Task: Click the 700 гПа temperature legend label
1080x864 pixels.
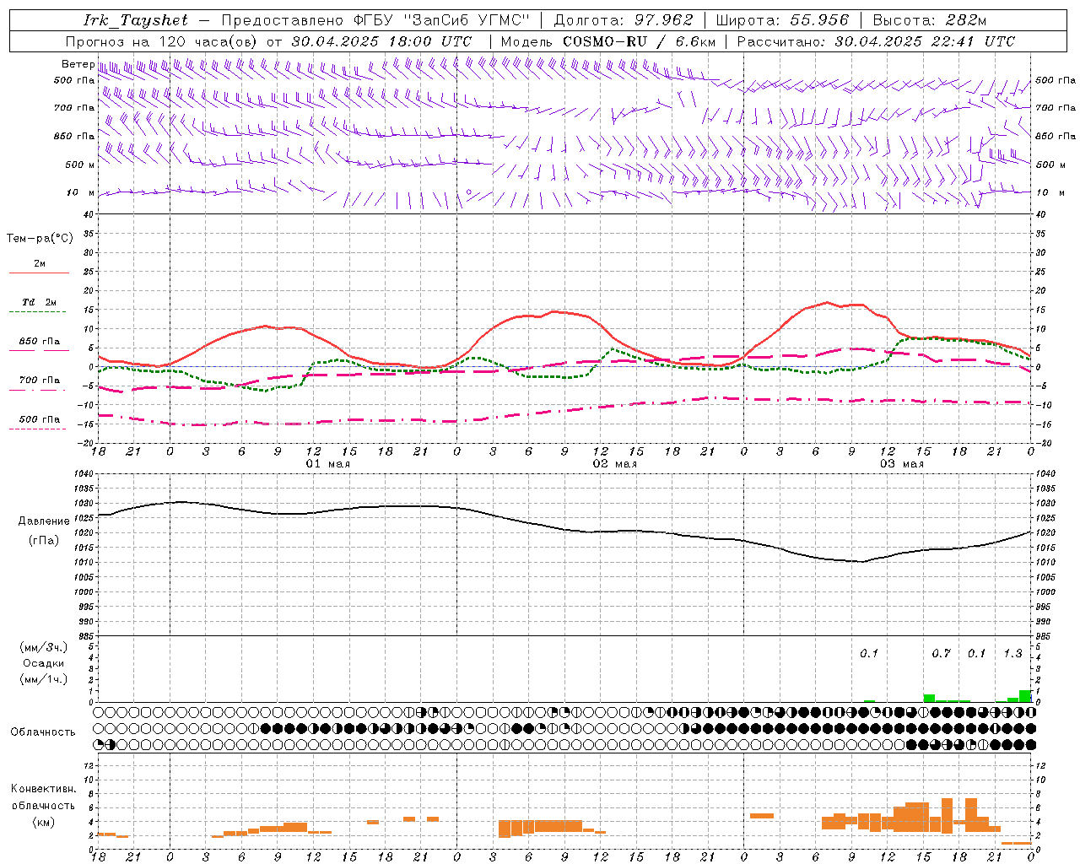Action: click(x=40, y=381)
